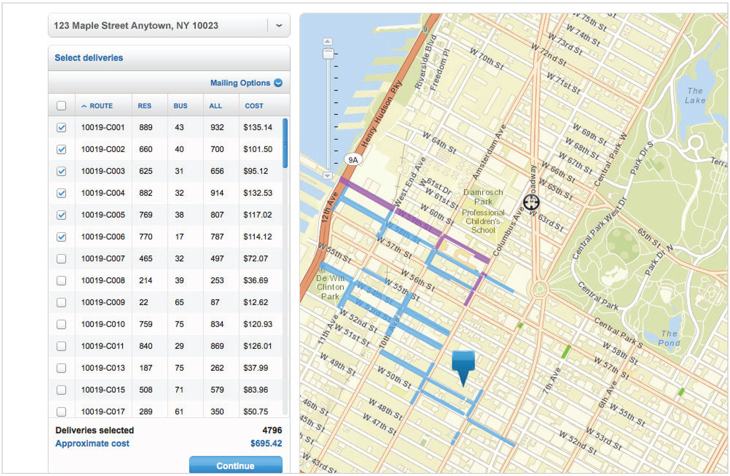Click the crosshair target marker near Broadway
Image resolution: width=730 pixels, height=476 pixels.
coord(531,202)
